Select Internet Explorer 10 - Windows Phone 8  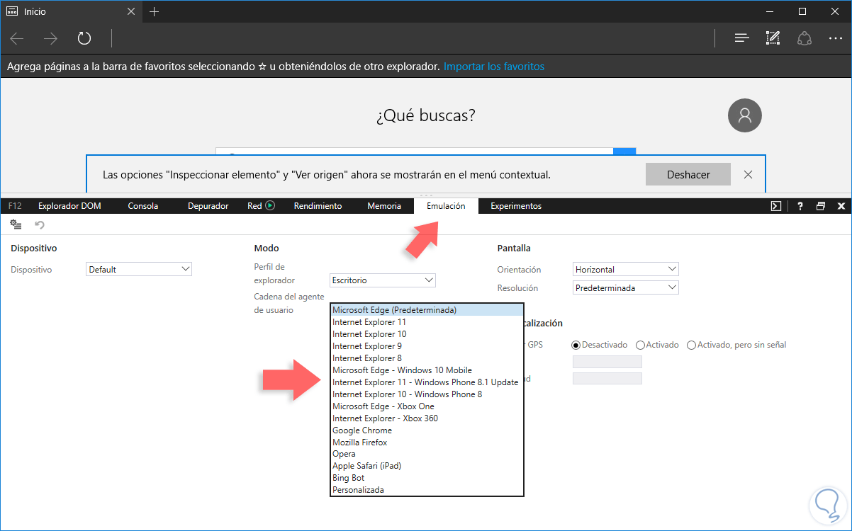pos(427,394)
